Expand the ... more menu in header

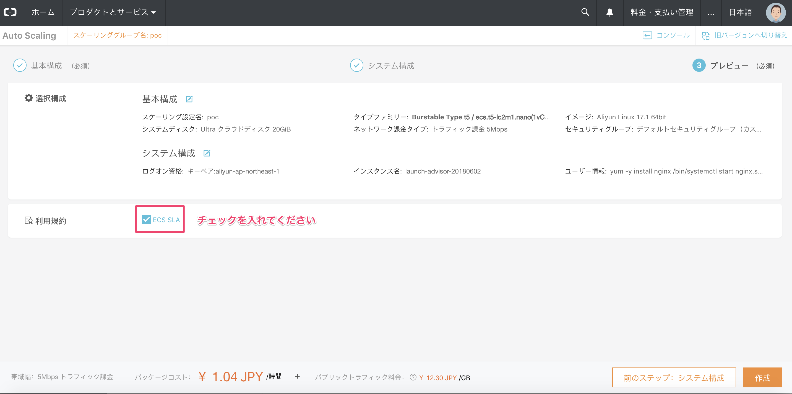point(710,12)
